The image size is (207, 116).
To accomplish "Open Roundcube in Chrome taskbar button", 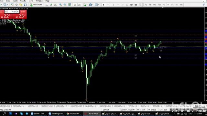I will [x=74, y=114].
